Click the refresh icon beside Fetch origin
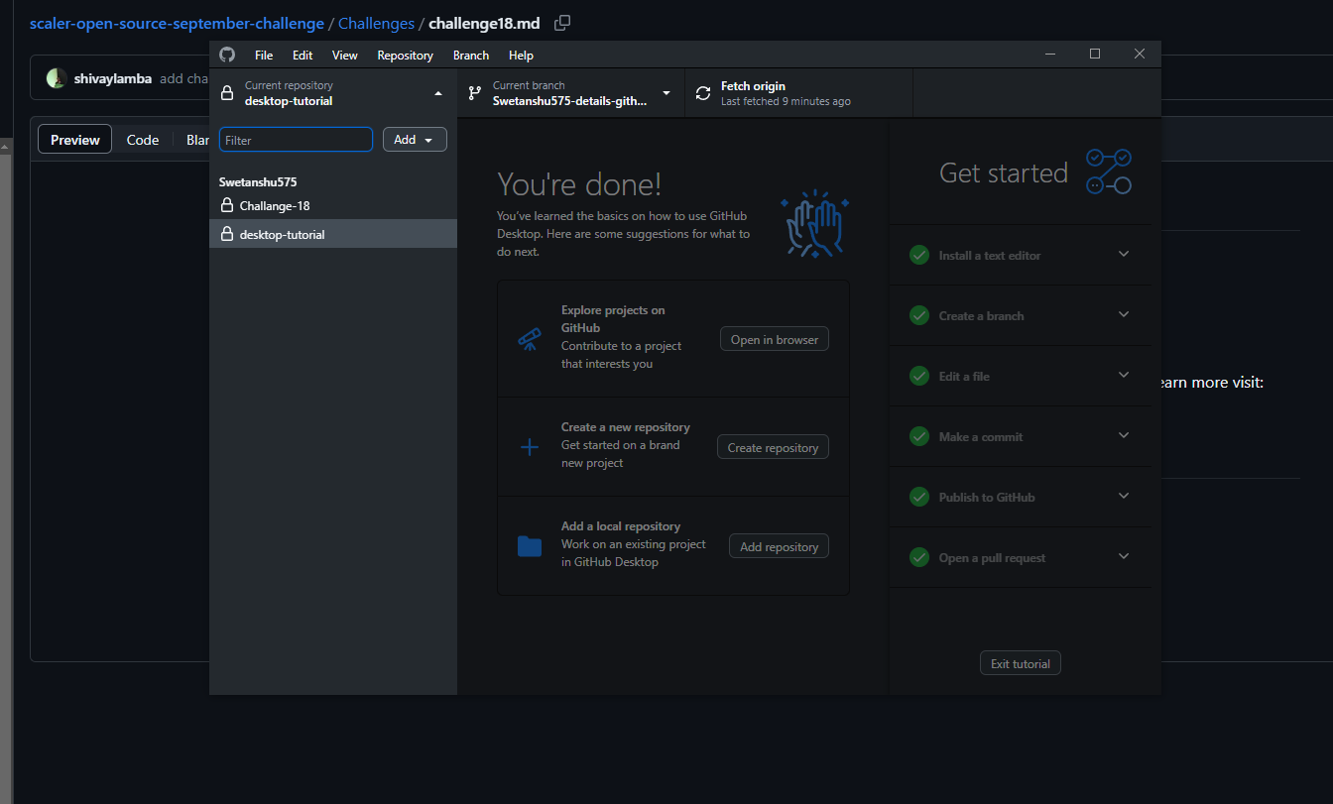Image resolution: width=1333 pixels, height=804 pixels. (x=704, y=92)
